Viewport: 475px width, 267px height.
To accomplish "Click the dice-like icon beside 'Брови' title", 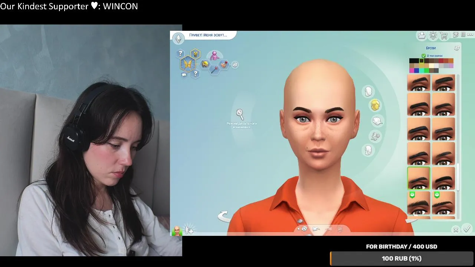I will pos(457,48).
